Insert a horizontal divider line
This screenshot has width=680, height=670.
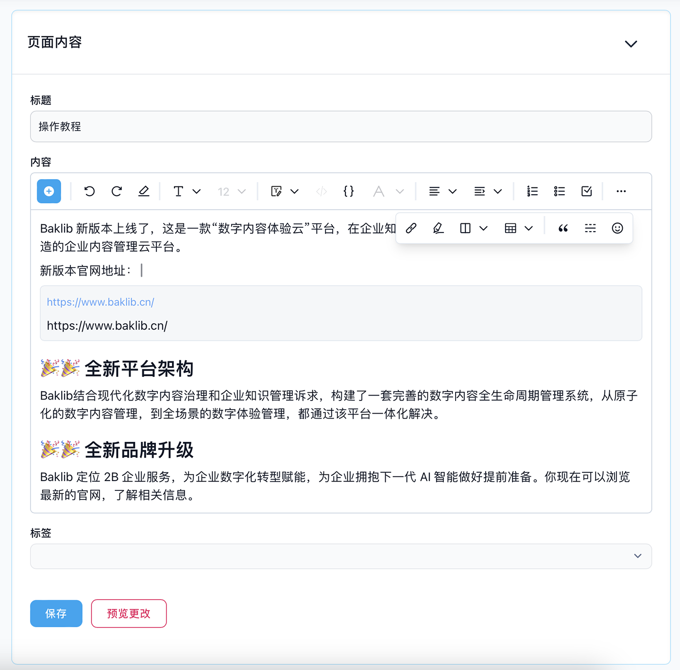point(591,228)
